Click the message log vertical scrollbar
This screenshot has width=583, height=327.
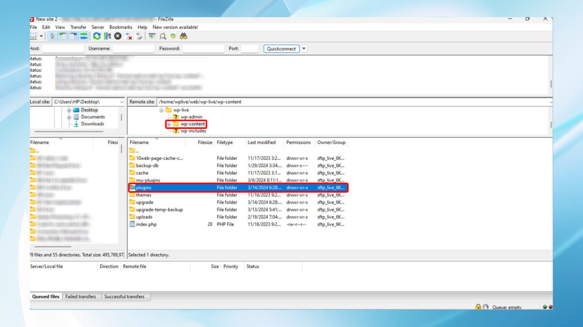[x=551, y=84]
